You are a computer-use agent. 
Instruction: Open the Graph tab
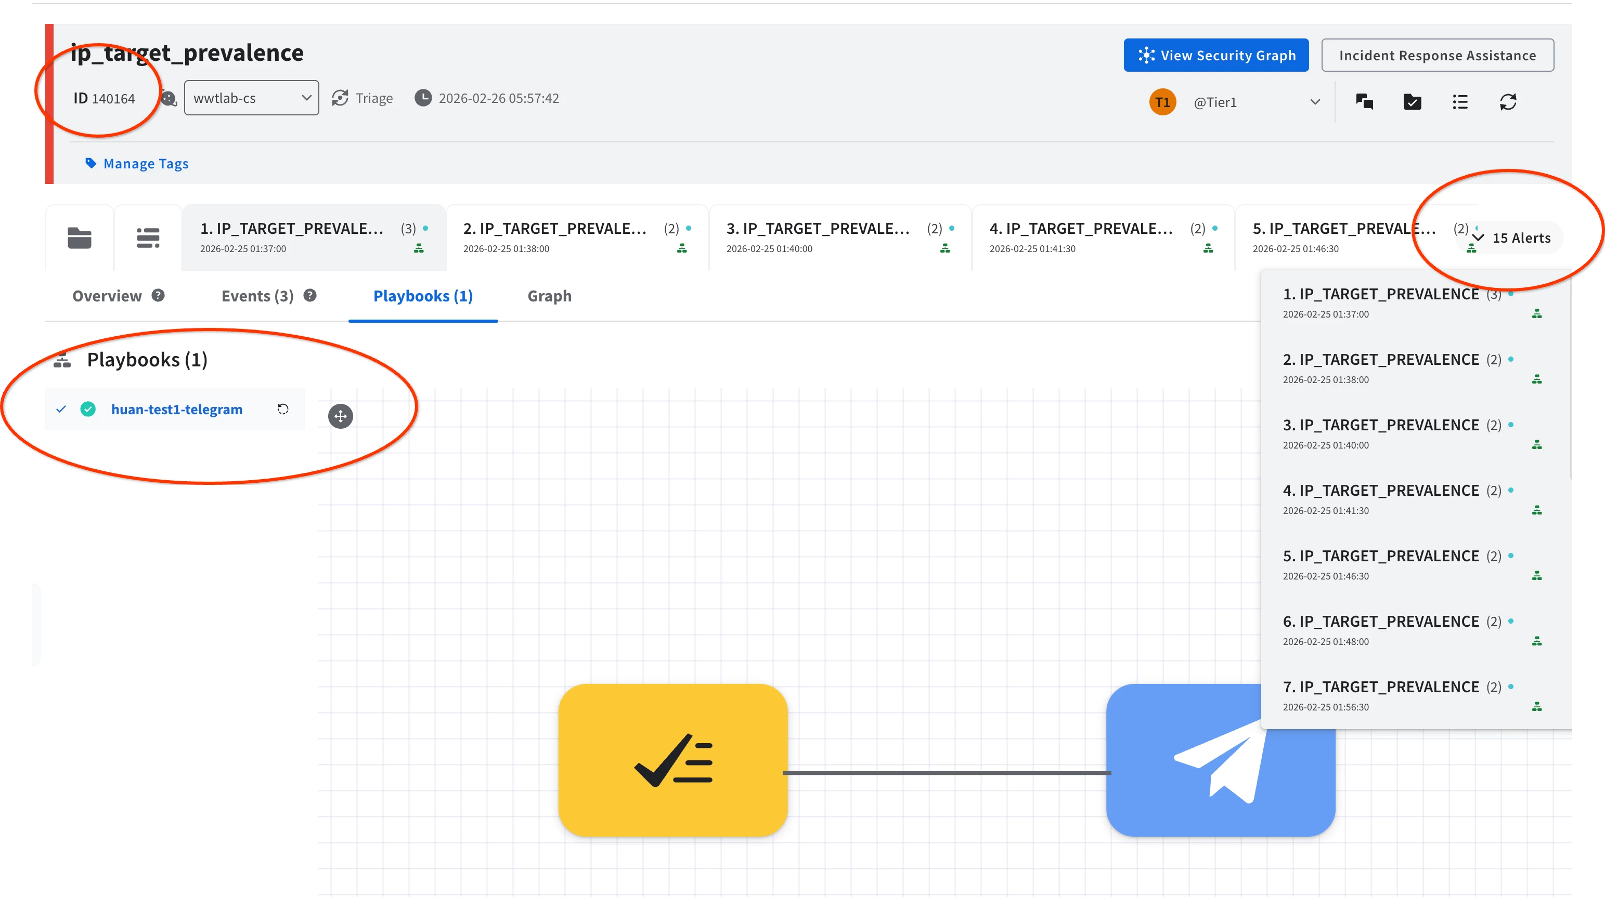click(x=549, y=296)
